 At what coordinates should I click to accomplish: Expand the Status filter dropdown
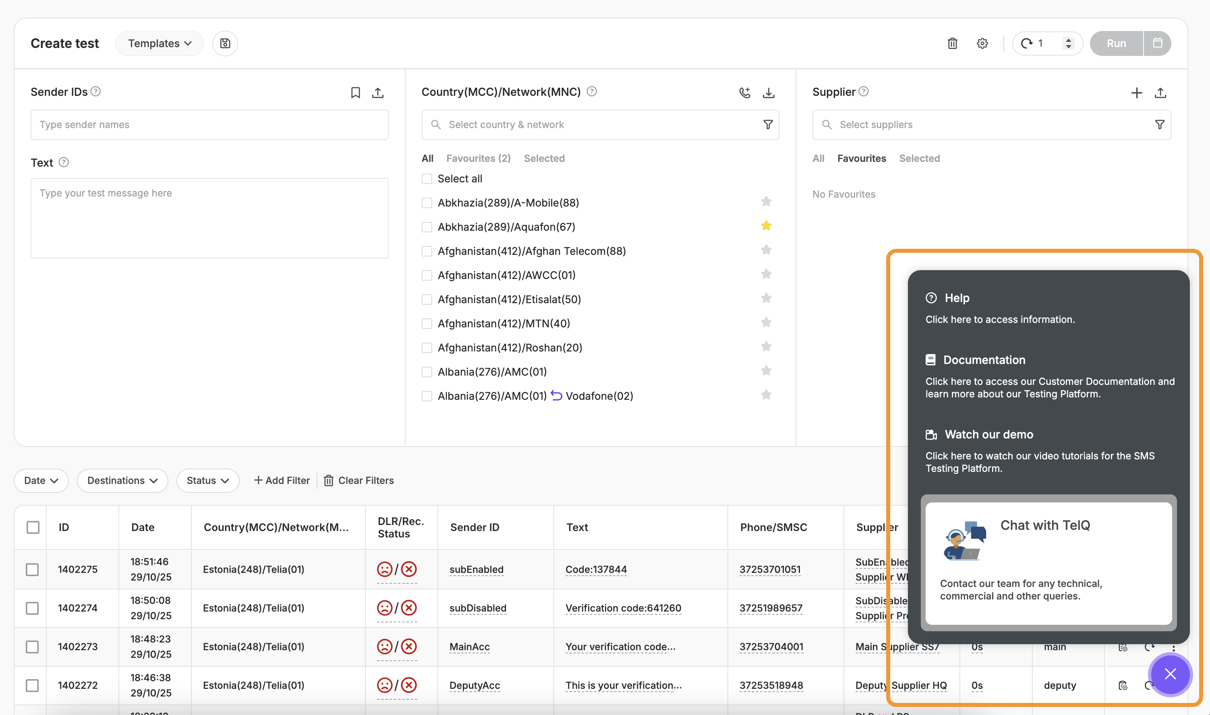pyautogui.click(x=208, y=480)
